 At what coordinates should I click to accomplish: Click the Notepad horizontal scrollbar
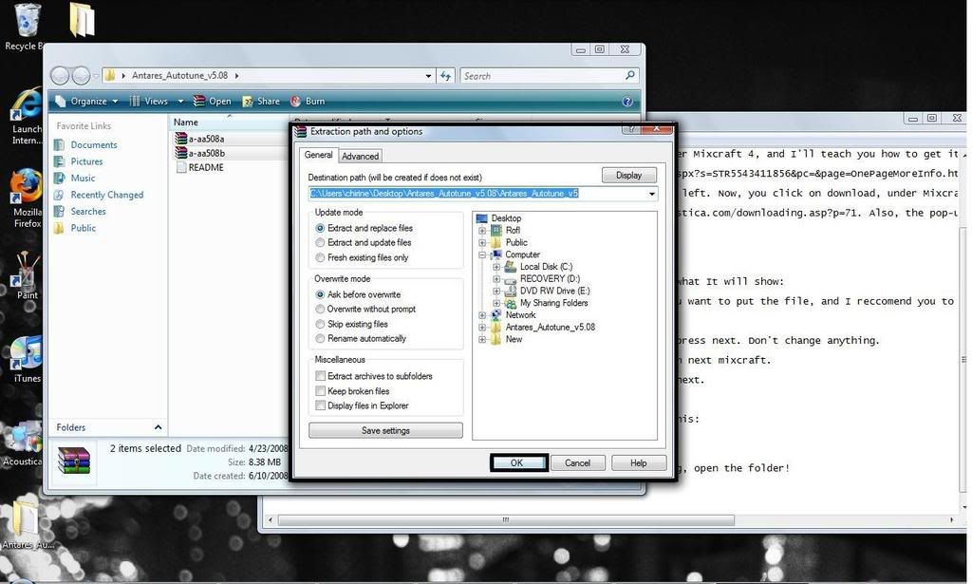click(505, 519)
